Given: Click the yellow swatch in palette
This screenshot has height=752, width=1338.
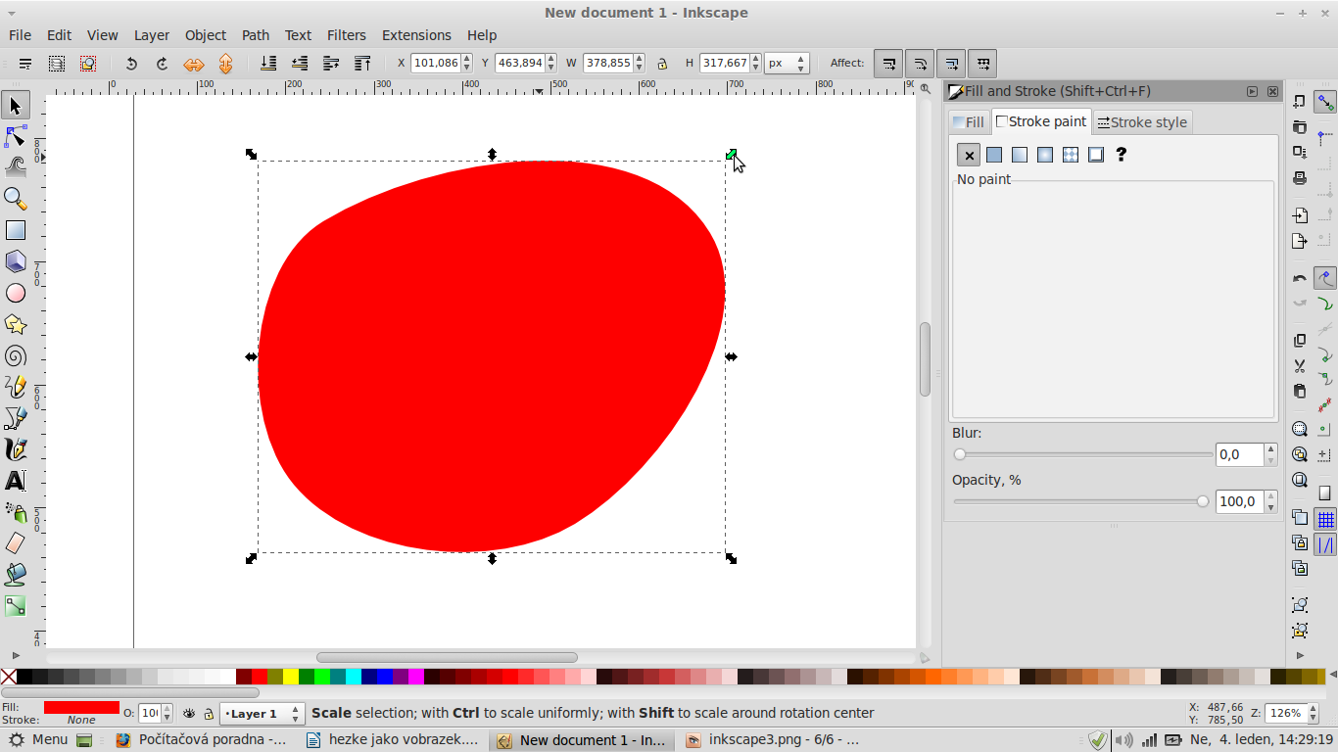Looking at the screenshot, I should point(291,677).
